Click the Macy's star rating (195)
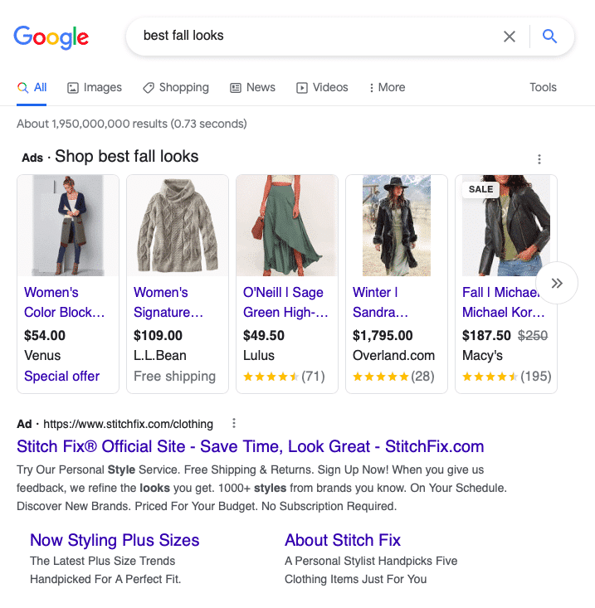Image resolution: width=595 pixels, height=608 pixels. [506, 376]
